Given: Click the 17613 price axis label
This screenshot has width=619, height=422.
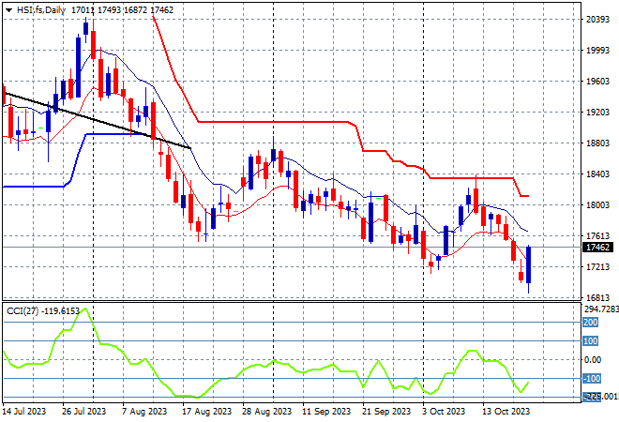Looking at the screenshot, I should click(x=597, y=236).
